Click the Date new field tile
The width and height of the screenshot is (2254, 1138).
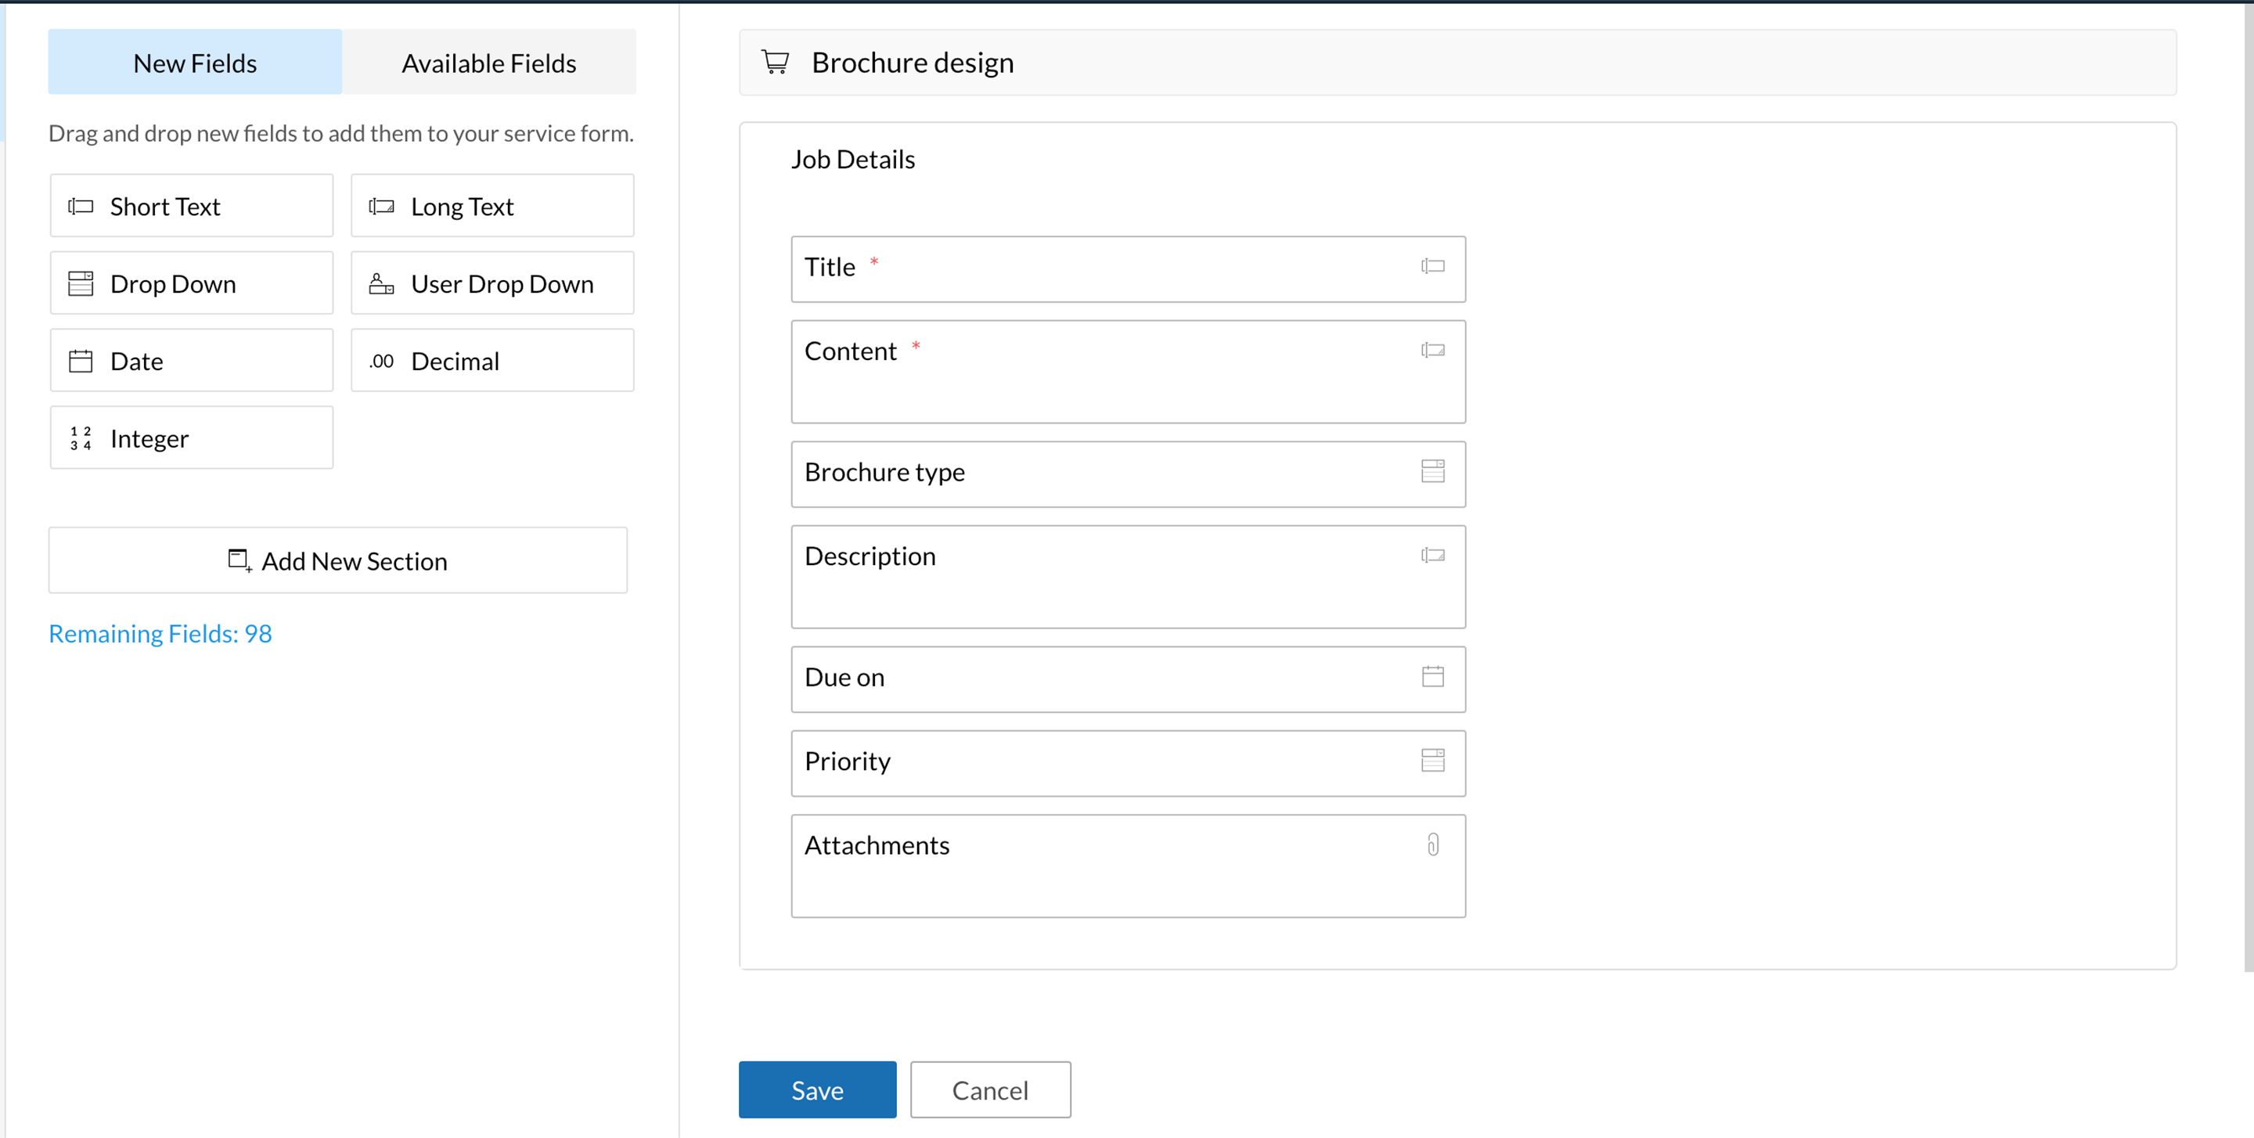click(192, 360)
